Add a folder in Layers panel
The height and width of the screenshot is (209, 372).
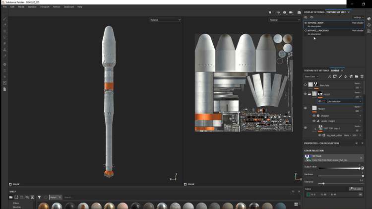[356, 76]
